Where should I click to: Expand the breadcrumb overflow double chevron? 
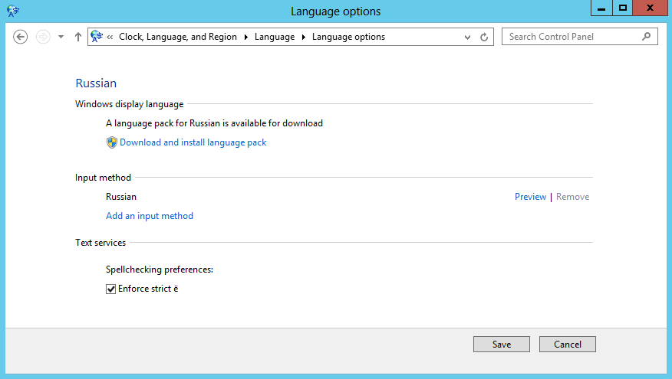tap(110, 37)
